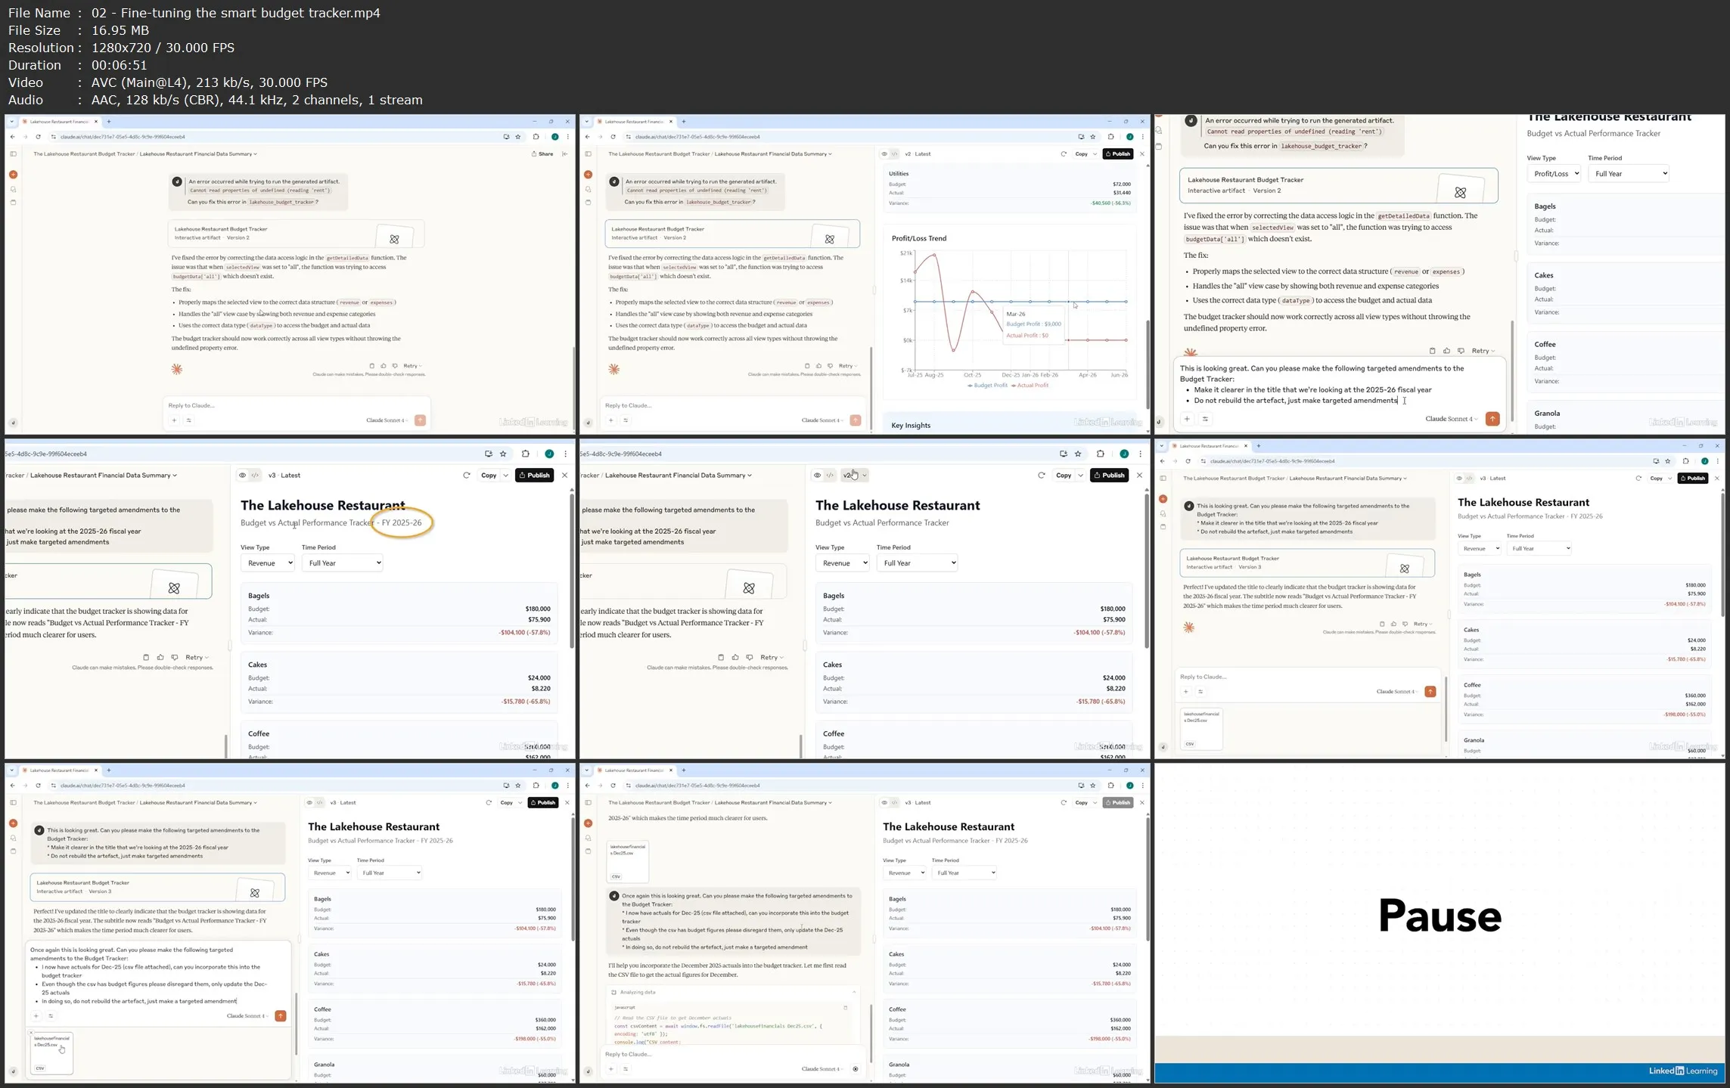Open the v2 version dropdown in the artifact header
1730x1088 pixels.
854,476
